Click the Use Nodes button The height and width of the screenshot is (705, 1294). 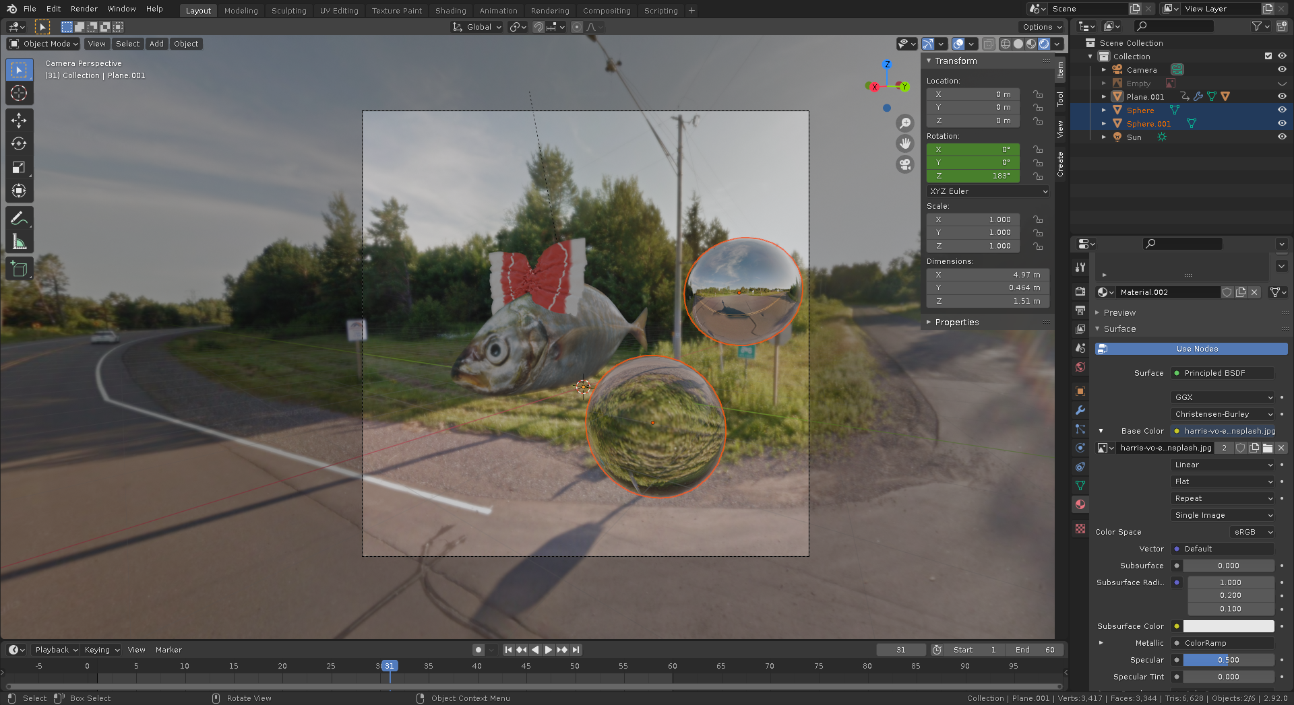tap(1196, 349)
